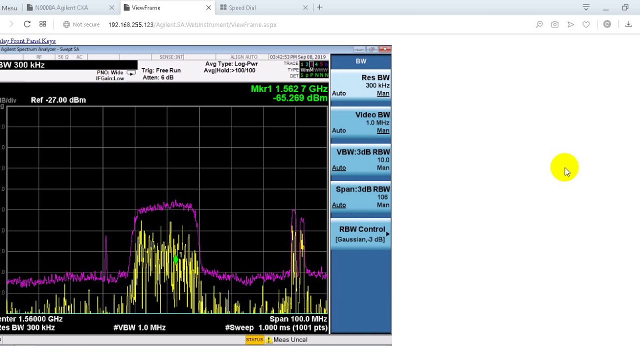Click the SENSE:INT indicator
This screenshot has width=640, height=360.
point(171,57)
